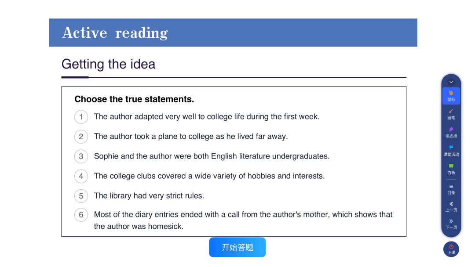The height and width of the screenshot is (267, 475).
Task: End the class with 下课 button
Action: coord(451,249)
